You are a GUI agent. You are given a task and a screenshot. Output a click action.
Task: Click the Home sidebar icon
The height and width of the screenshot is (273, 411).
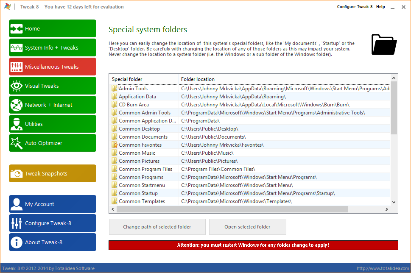click(x=17, y=29)
